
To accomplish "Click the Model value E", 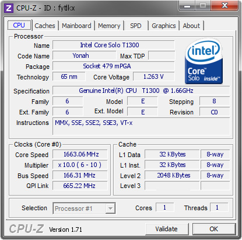I will tap(142, 101).
